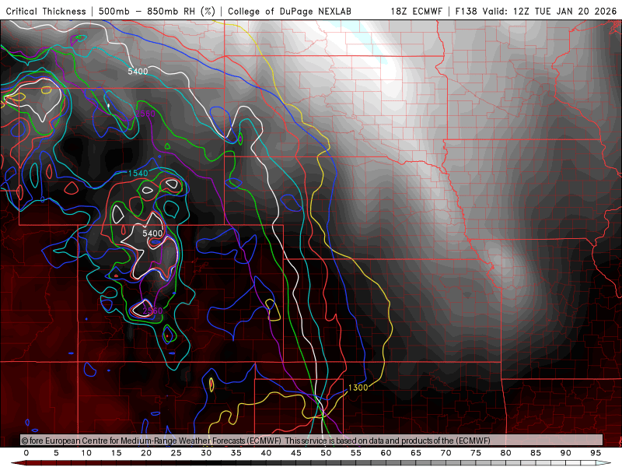Click the 30 tick on RH scale
Screen dimensions: 622x467
coord(206,453)
